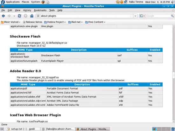Expand the Fedora Project bookmarks folder
Image resolution: width=175 pixels, height=131 pixels.
pos(55,22)
